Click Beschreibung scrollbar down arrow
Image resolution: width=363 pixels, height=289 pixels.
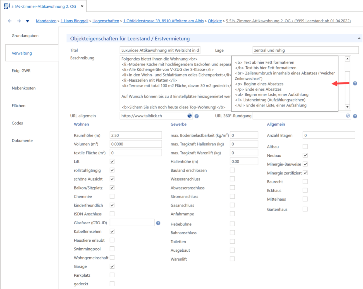tap(347, 107)
